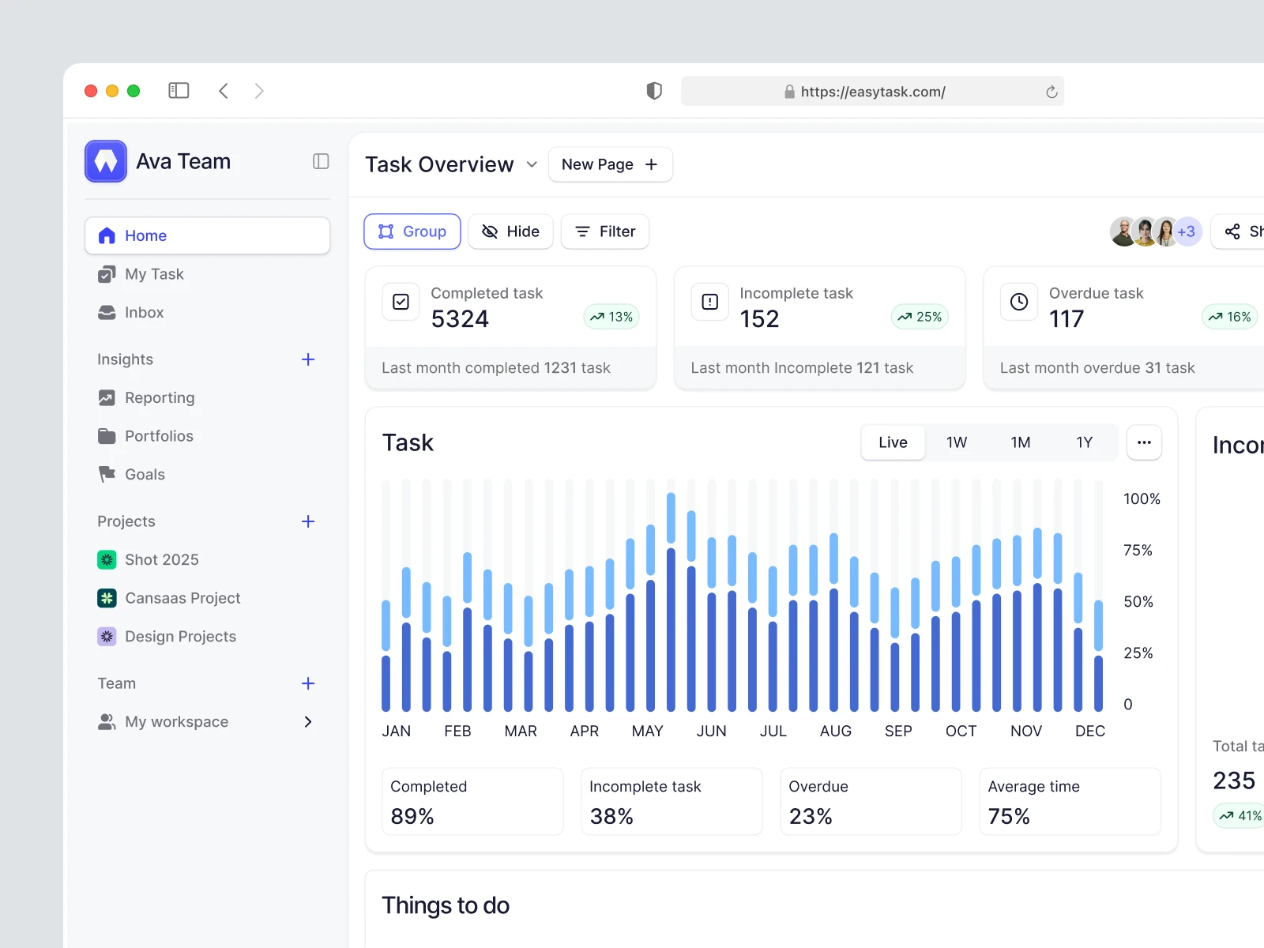Screen dimensions: 1264x948
Task: Expand My workspace chevron
Action: pyautogui.click(x=308, y=721)
